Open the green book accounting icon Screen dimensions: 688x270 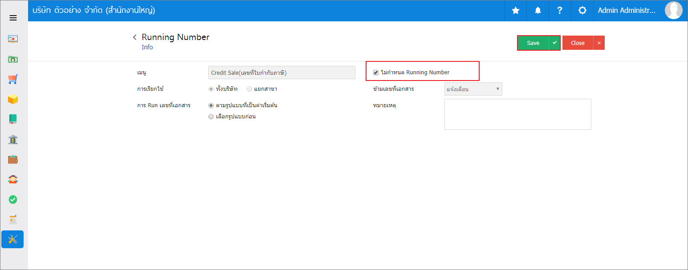pos(13,119)
